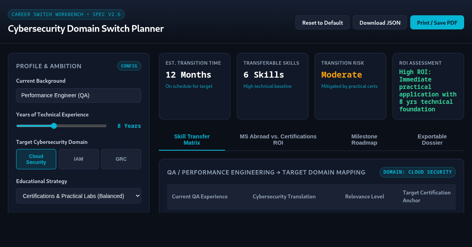Click the 'Educational Strategy' label
Screen dimensions: 472x247
click(42, 181)
